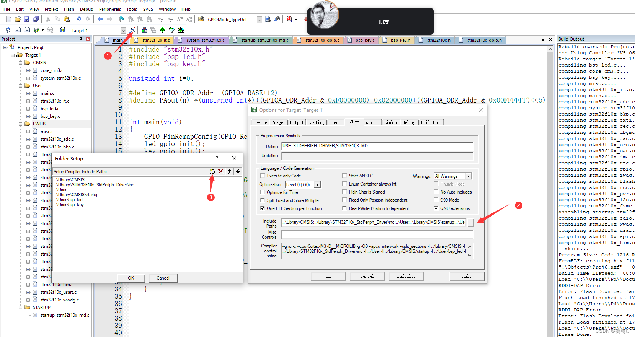Save the current file via toolbar
Image resolution: width=635 pixels, height=337 pixels.
[27, 19]
